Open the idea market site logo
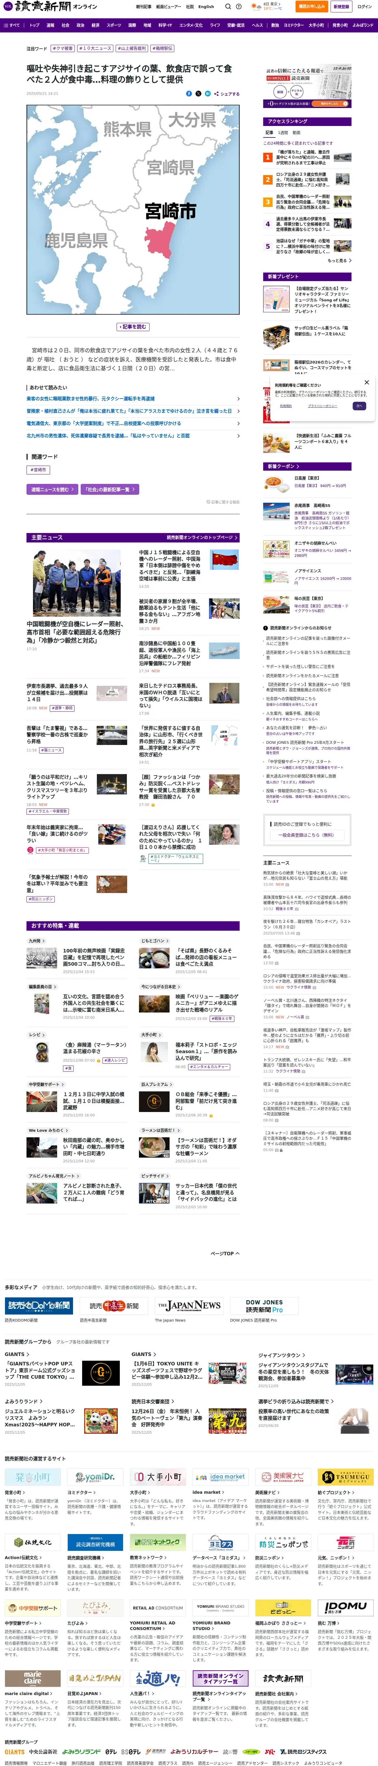 coord(220,1477)
